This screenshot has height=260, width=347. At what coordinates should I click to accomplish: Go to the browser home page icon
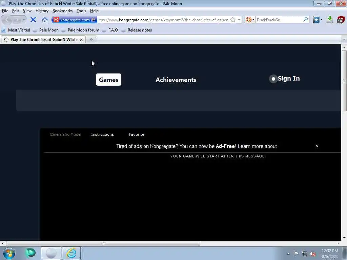click(45, 20)
